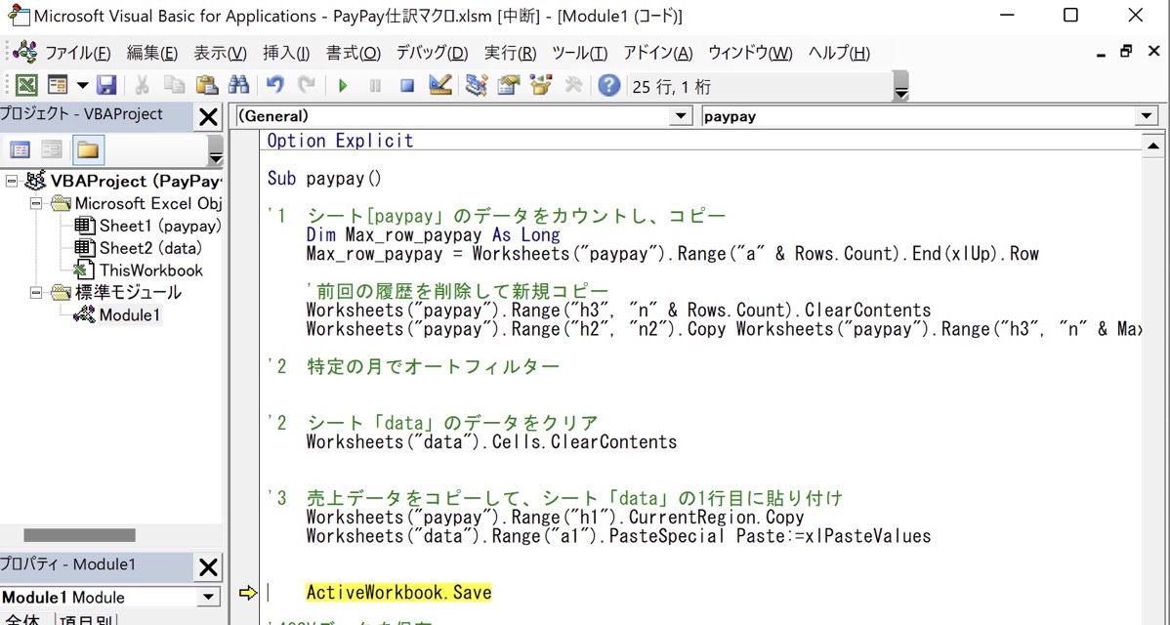Click the View Microsoft Excel toolbar icon

tap(27, 85)
